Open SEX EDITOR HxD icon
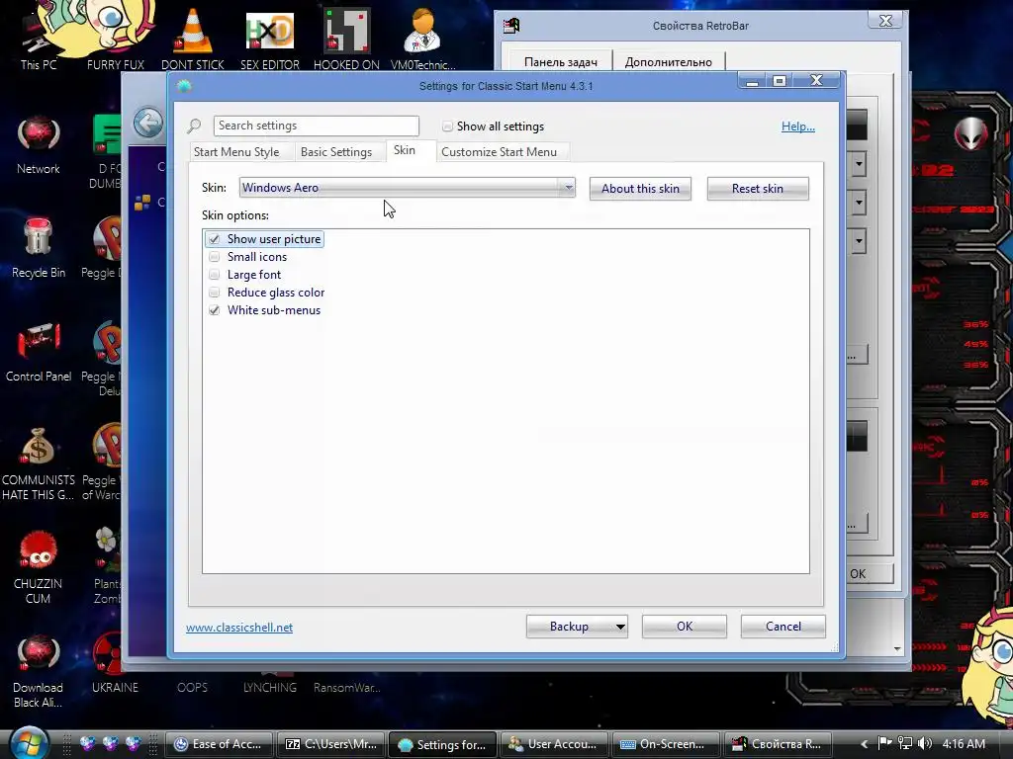The width and height of the screenshot is (1013, 759). [x=270, y=39]
